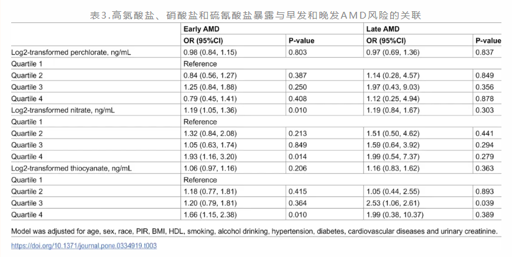This screenshot has height=257, width=512.
Task: Click the OR (95%CI) header under Early AMD
Action: (205, 41)
